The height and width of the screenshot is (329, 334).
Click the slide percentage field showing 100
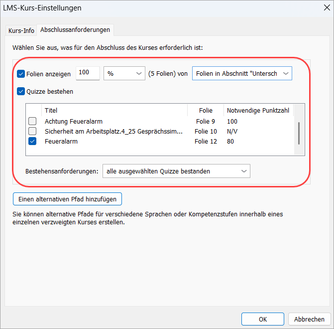[x=88, y=73]
